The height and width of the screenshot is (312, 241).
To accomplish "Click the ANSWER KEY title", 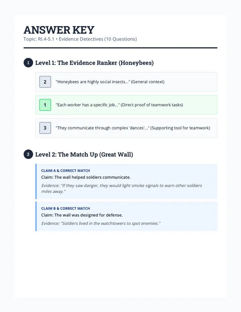I will pos(59,30).
